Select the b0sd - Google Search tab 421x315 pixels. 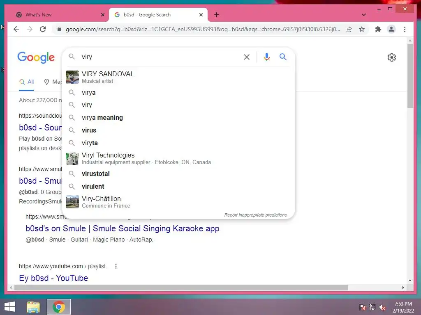tap(158, 15)
